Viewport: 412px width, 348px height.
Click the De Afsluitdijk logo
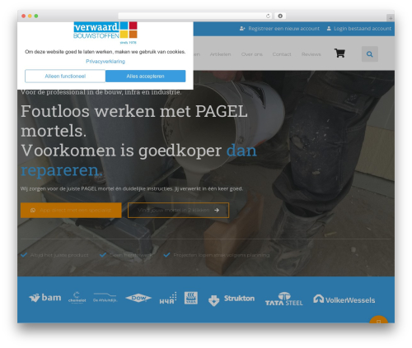105,298
